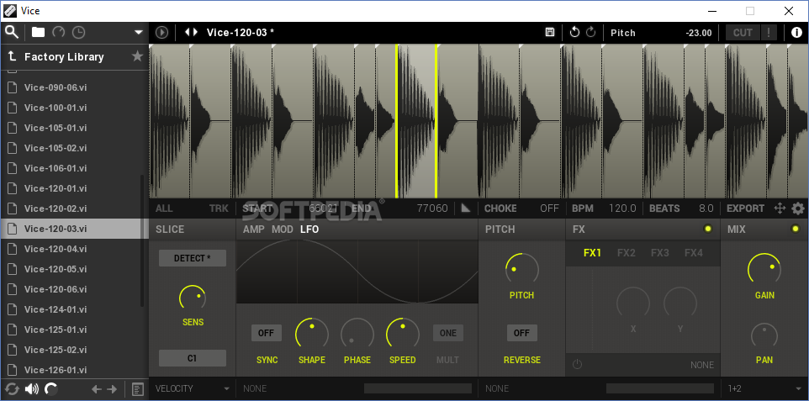Select the FX1 tab
Screen dimensions: 809x401
(x=592, y=253)
